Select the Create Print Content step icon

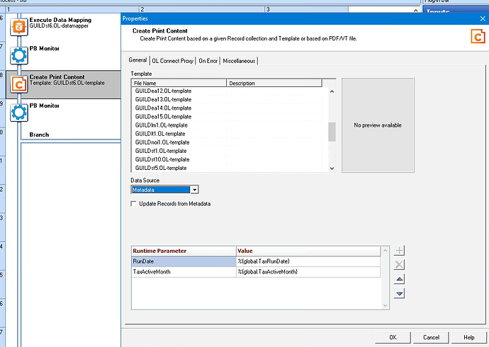click(x=19, y=84)
